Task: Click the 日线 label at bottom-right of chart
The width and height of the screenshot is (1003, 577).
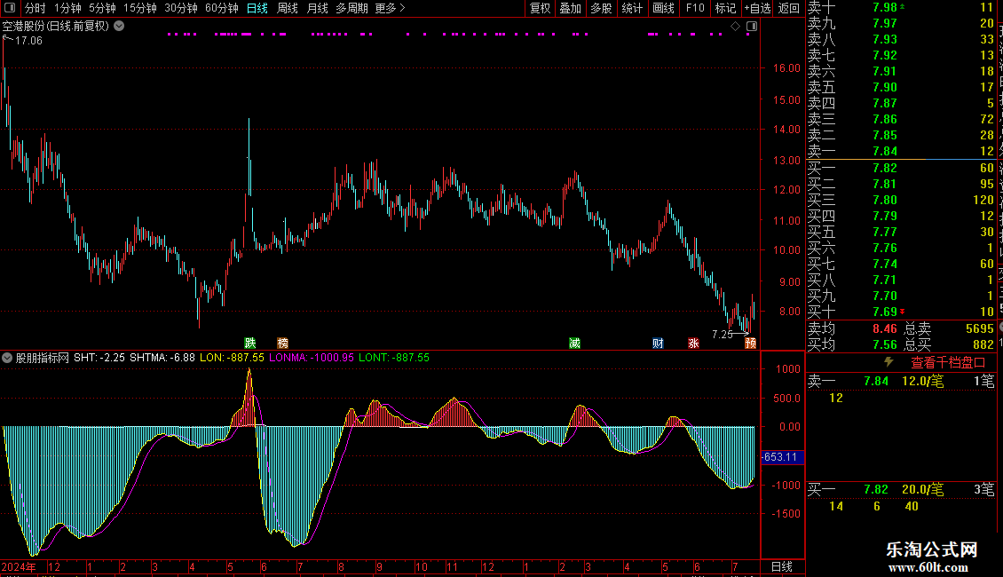Action: pos(782,566)
